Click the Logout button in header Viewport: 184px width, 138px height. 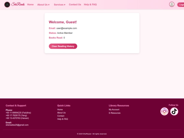[x=181, y=5]
